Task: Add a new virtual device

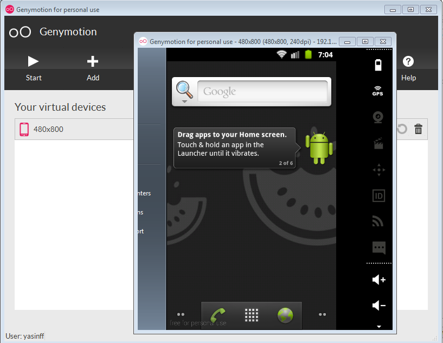Action: click(x=93, y=67)
